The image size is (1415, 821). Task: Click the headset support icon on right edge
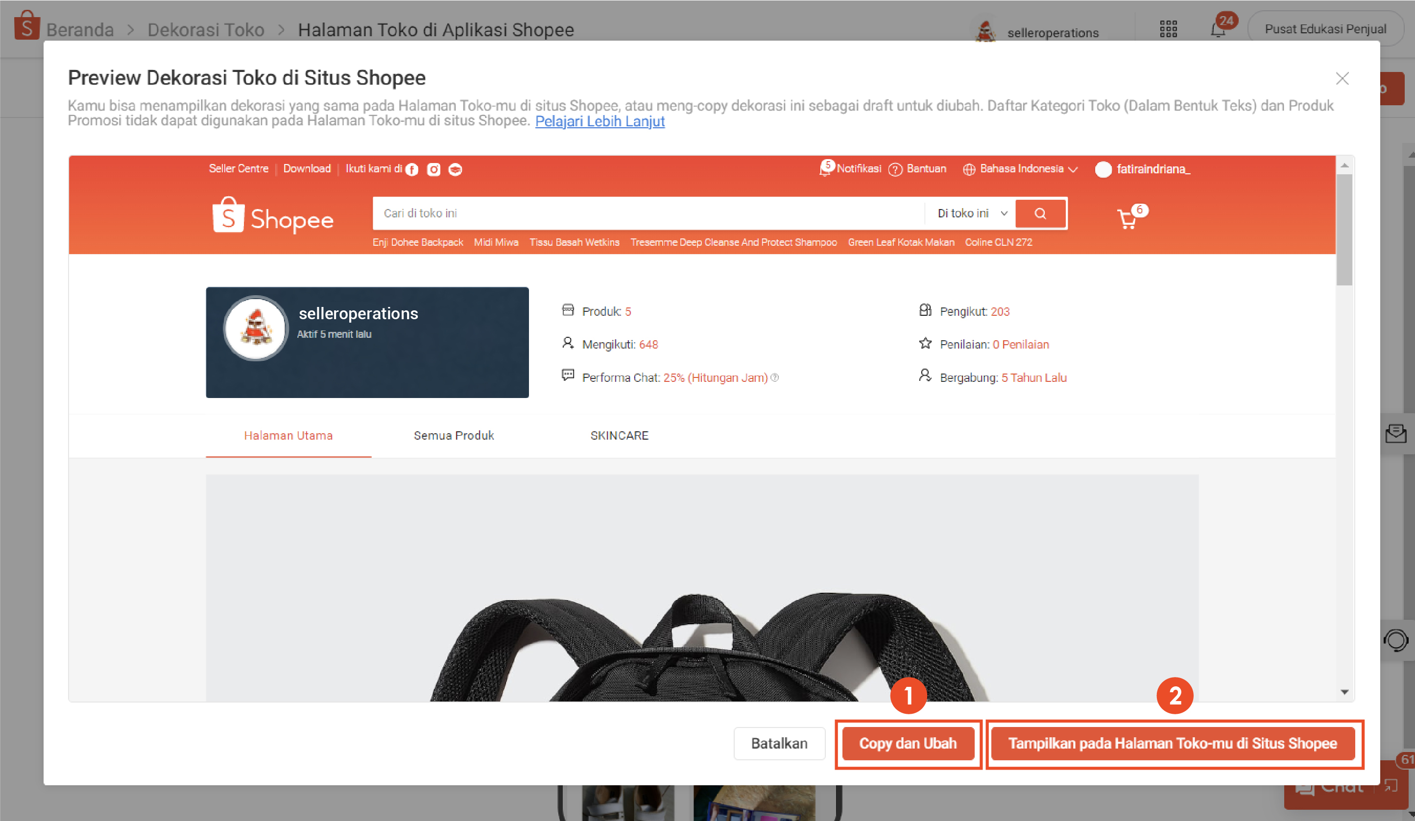tap(1397, 640)
